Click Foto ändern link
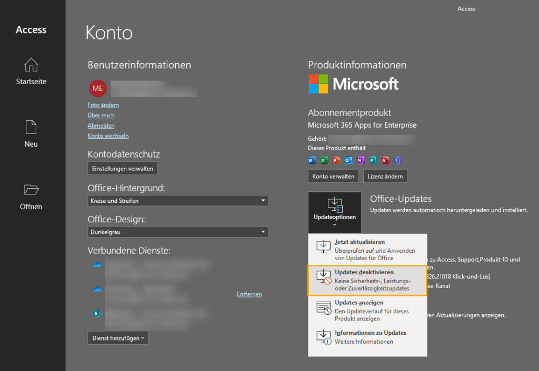This screenshot has width=539, height=371. click(103, 105)
